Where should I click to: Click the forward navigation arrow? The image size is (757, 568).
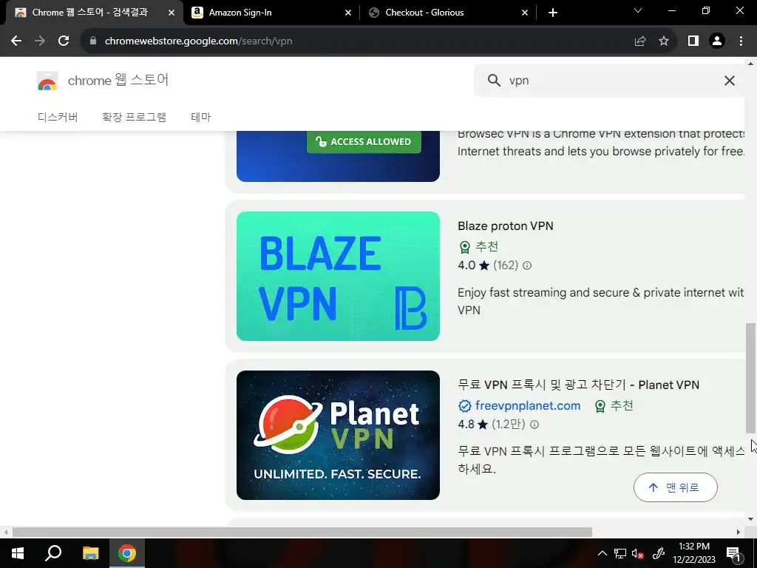coord(40,41)
